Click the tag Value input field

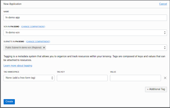tap(135, 78)
